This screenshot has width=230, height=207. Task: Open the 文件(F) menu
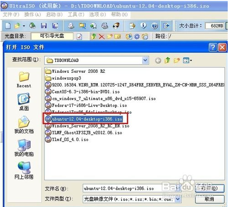pos(11,15)
